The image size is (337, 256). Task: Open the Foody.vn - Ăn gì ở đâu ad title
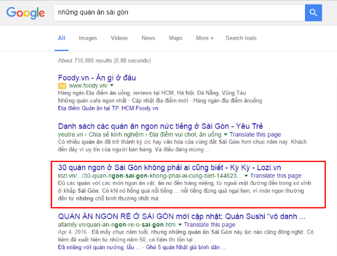pyautogui.click(x=97, y=78)
